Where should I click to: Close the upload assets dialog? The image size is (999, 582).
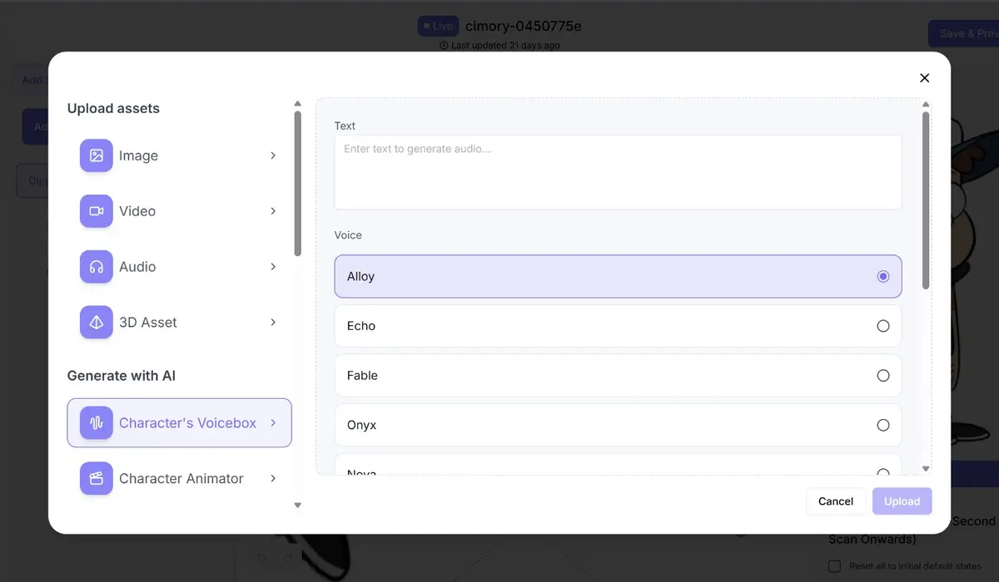pyautogui.click(x=924, y=78)
